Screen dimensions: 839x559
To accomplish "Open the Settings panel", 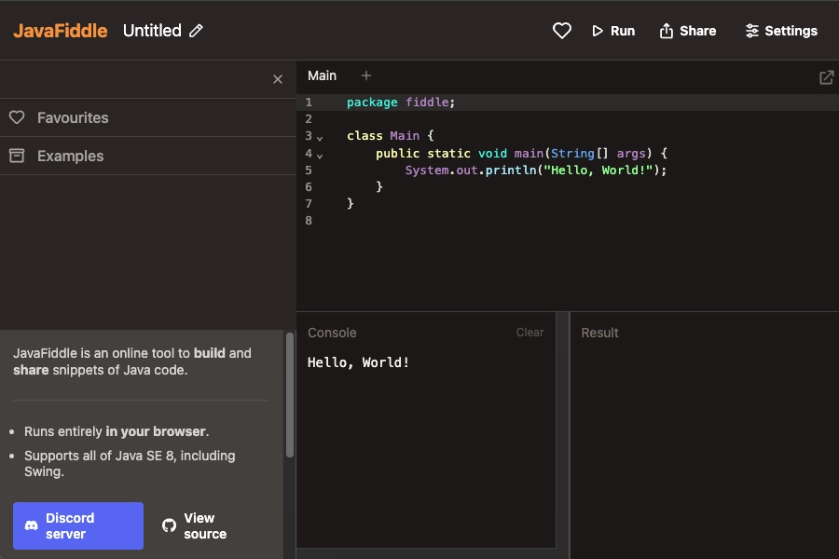I will [780, 31].
